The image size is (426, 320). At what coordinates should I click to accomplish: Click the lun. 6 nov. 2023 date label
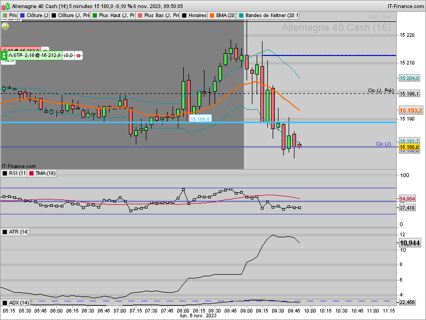click(x=198, y=316)
